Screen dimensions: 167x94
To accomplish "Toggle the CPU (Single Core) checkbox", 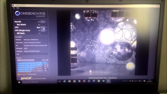I will (x=47, y=31).
